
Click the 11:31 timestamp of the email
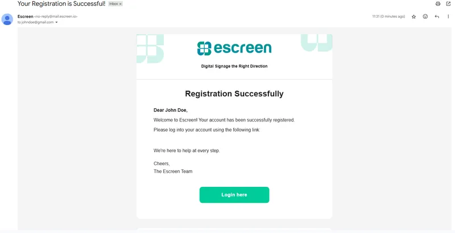388,17
